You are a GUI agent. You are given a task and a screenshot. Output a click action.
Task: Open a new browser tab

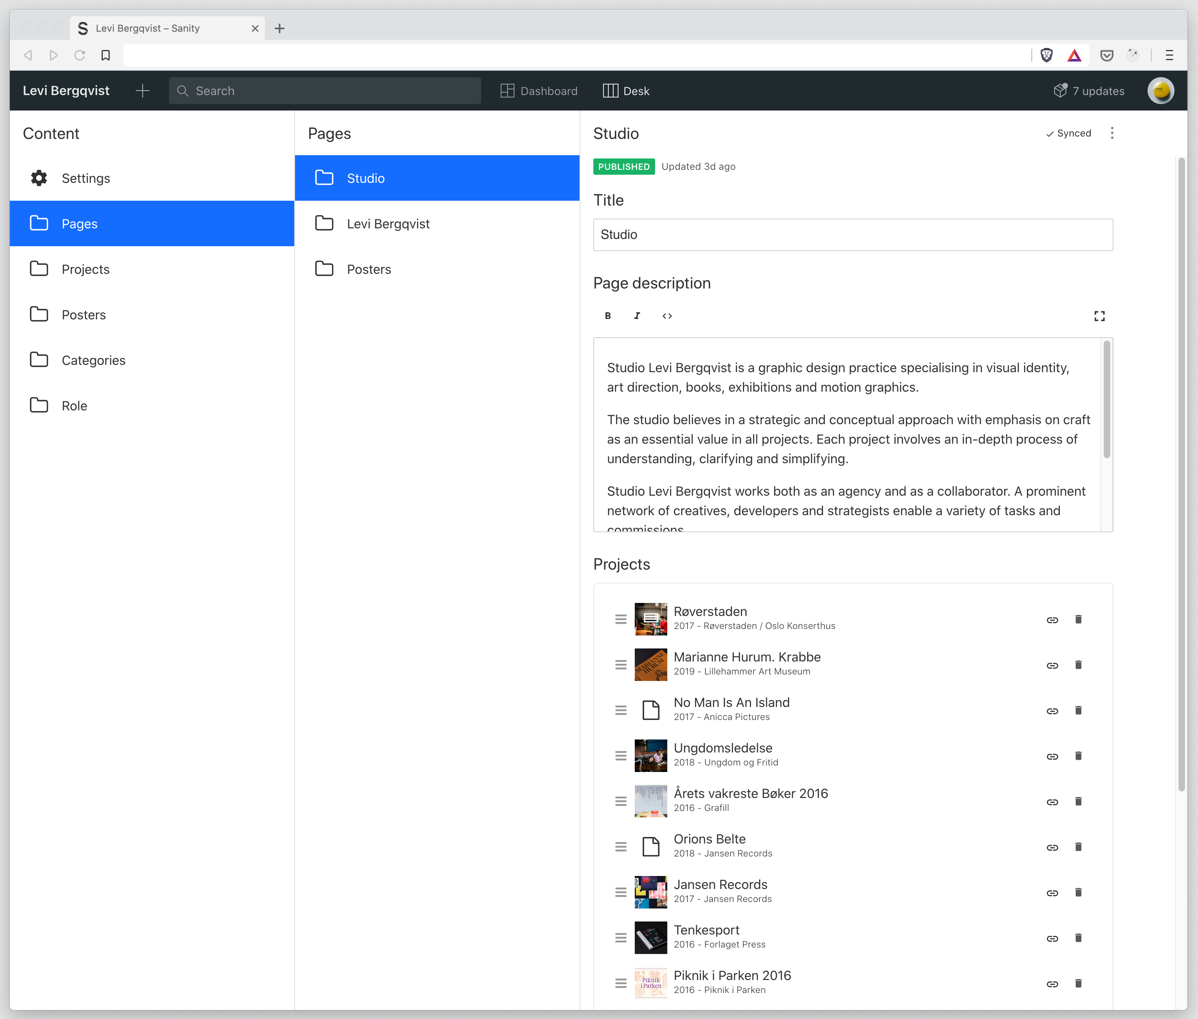tap(280, 28)
